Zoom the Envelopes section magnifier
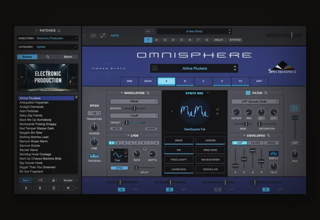The image size is (320, 220). point(268,135)
